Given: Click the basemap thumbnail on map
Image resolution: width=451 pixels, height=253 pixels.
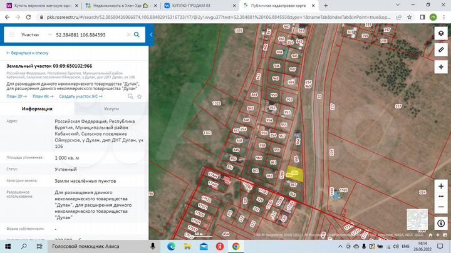Looking at the screenshot, I should [417, 219].
